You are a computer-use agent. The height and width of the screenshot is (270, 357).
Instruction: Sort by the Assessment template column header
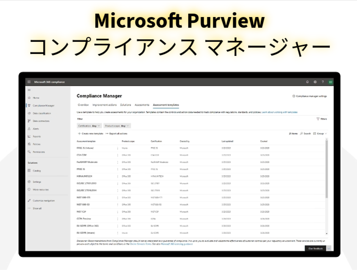point(86,141)
